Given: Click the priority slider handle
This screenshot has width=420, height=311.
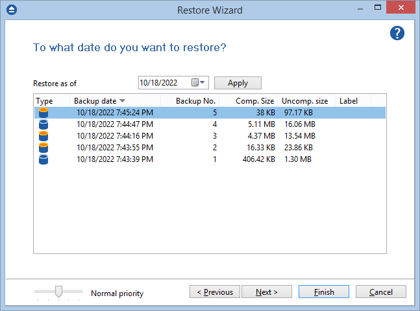Looking at the screenshot, I should click(x=58, y=292).
